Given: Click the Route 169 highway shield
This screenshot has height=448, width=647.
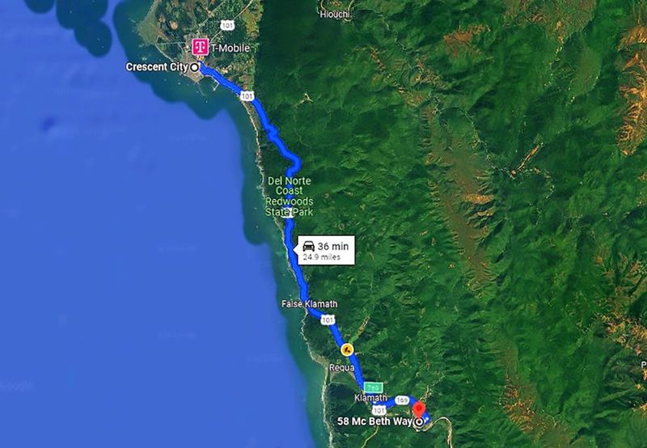Looking at the screenshot, I should [402, 400].
